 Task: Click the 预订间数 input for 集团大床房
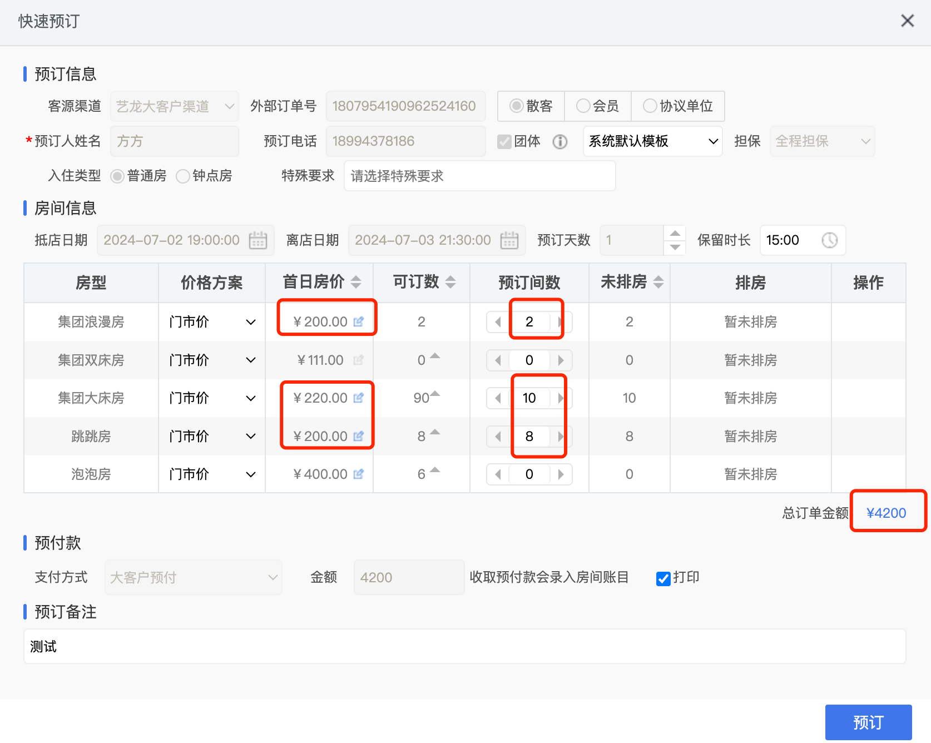tap(529, 398)
